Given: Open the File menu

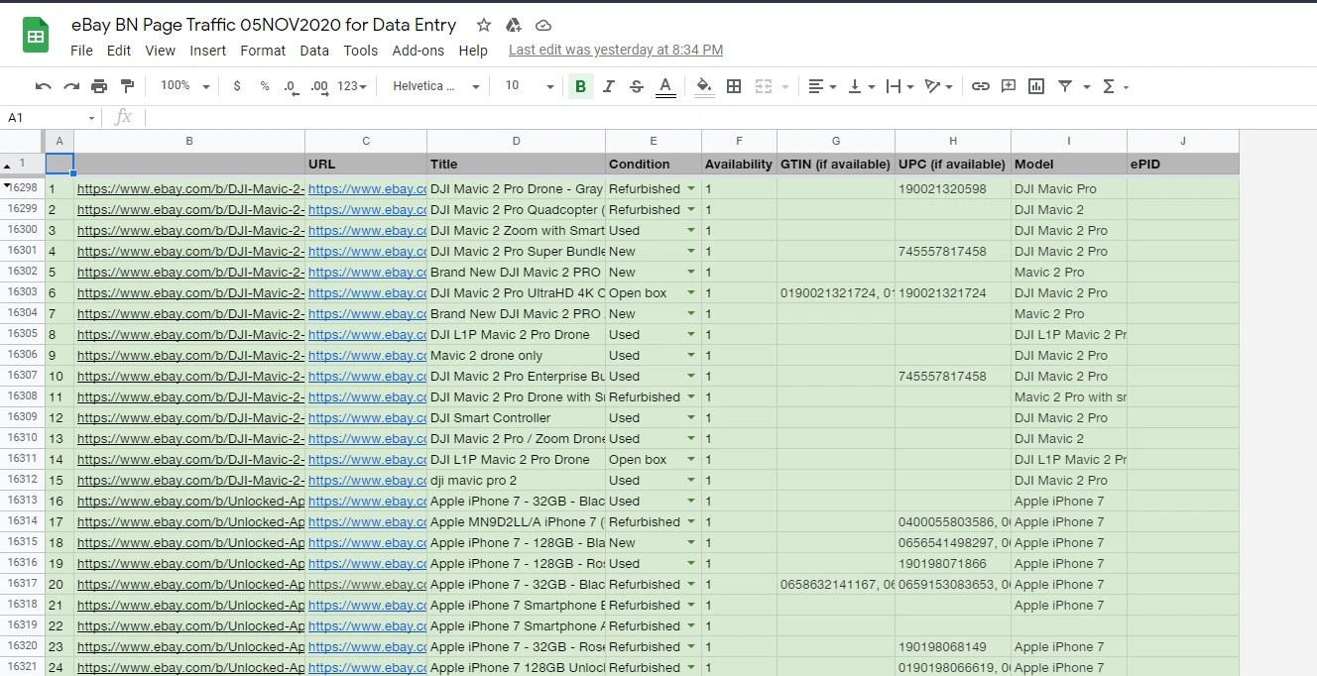Looking at the screenshot, I should 81,51.
